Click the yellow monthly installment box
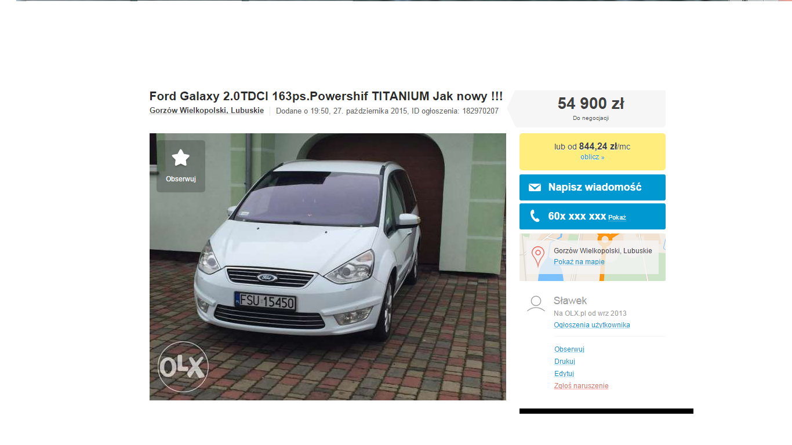Screen dimensions: 792x445 click(593, 152)
